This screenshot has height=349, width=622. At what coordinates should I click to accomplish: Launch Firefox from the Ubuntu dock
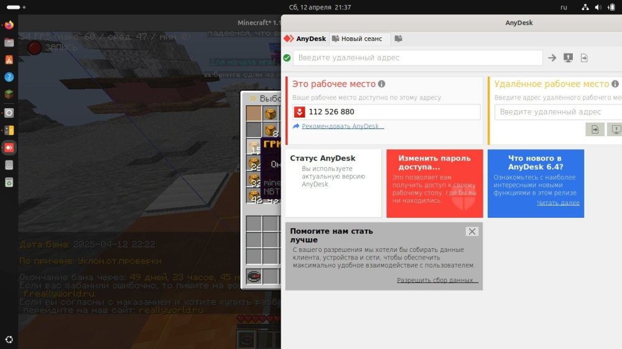(9, 25)
